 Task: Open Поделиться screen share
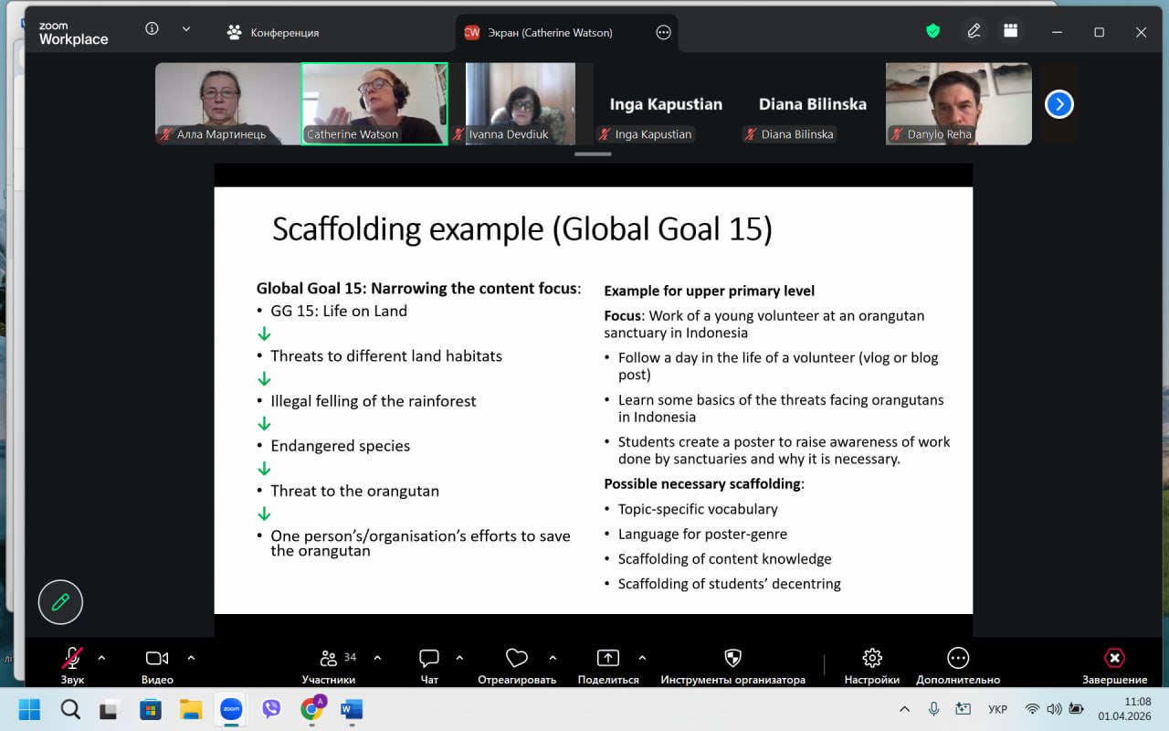coord(608,664)
